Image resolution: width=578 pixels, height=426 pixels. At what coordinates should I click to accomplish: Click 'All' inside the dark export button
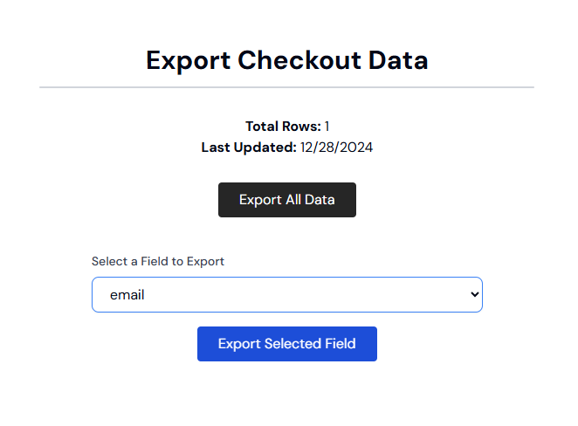tap(293, 199)
